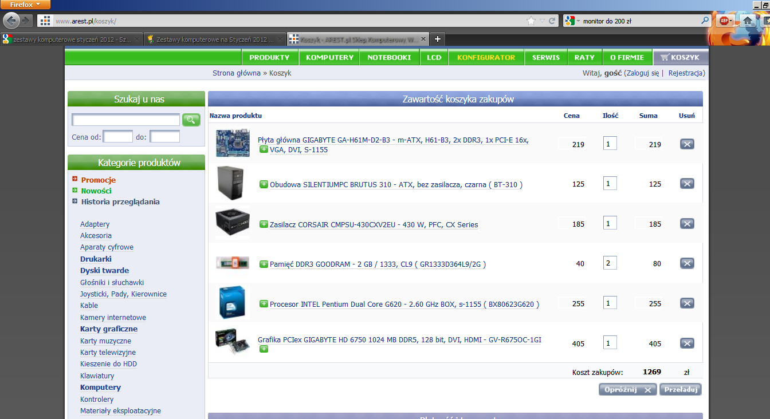
Task: Click the search bar magnifier icon
Action: click(x=705, y=21)
